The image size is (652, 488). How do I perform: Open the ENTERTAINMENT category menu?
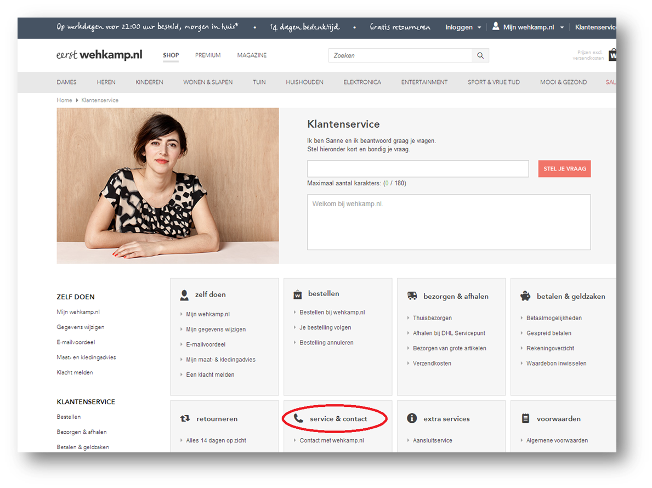pyautogui.click(x=424, y=82)
